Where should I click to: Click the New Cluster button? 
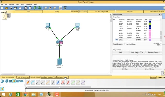(x=75, y=12)
